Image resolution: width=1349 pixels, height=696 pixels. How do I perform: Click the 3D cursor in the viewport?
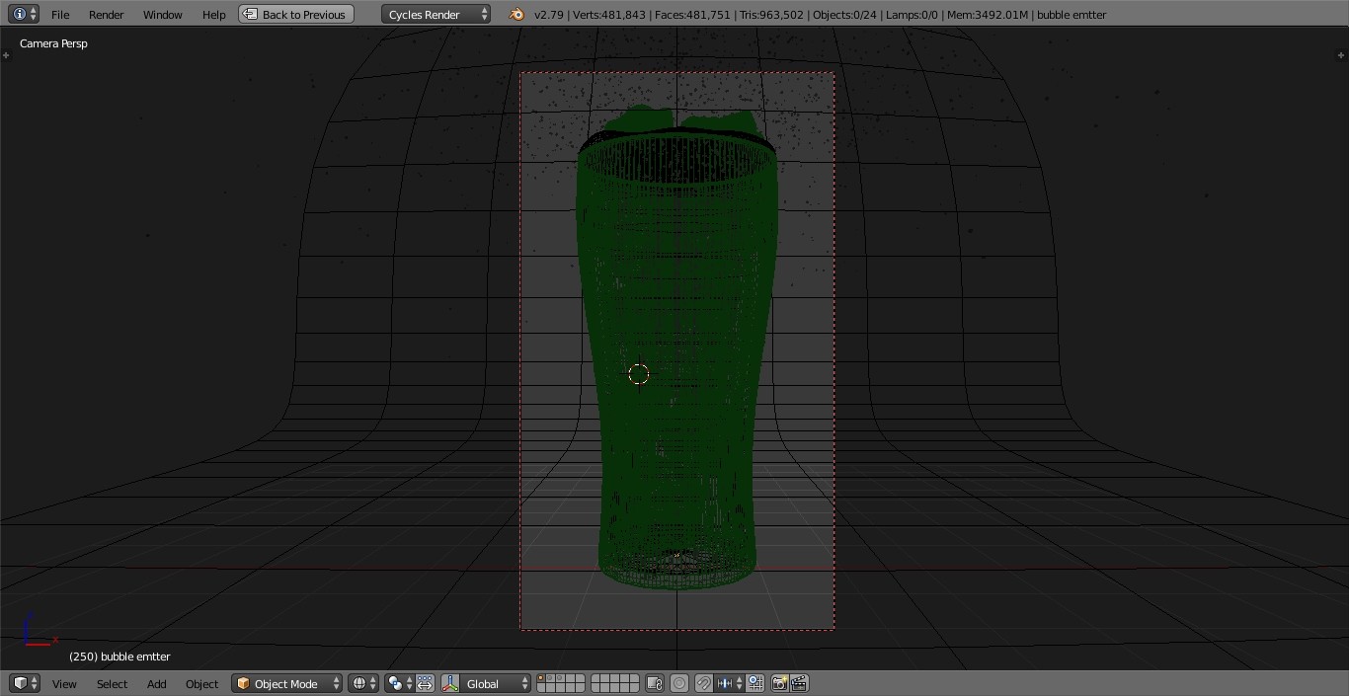coord(639,374)
